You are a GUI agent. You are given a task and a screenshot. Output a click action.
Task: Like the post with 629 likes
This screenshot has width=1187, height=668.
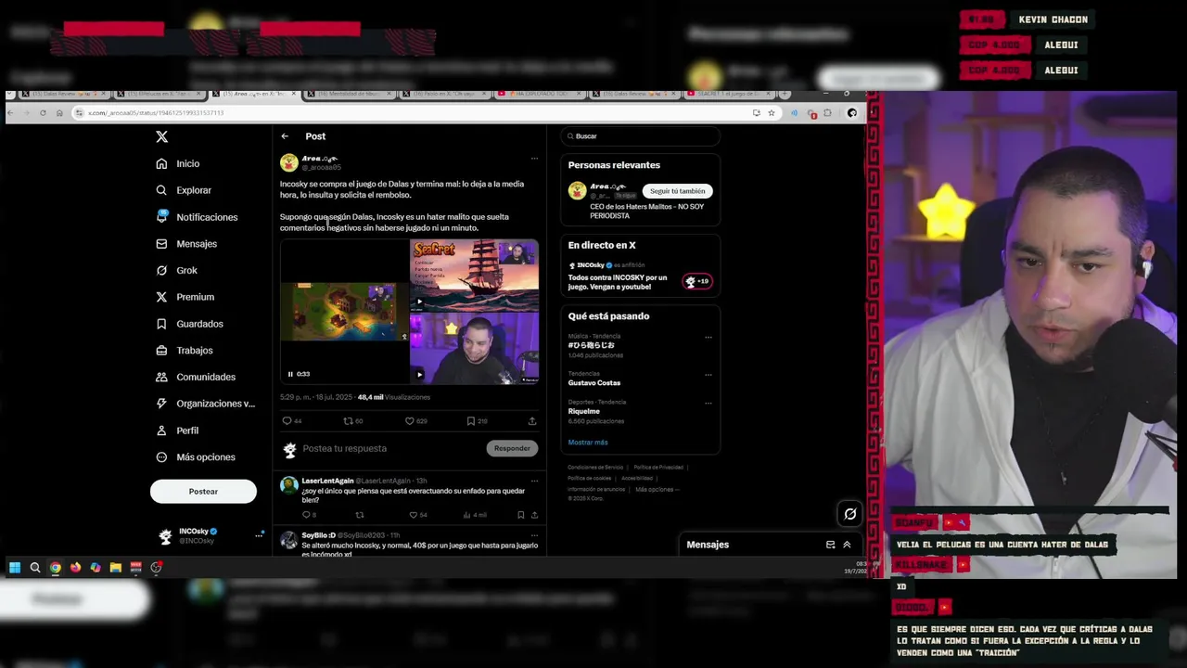[409, 421]
